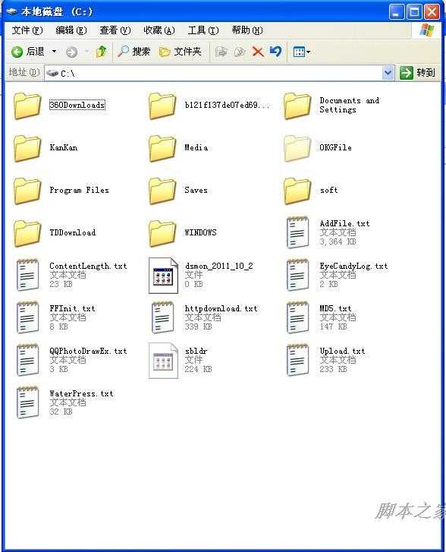Select the httpdownload.txt text file
The width and height of the screenshot is (446, 552).
pyautogui.click(x=204, y=317)
